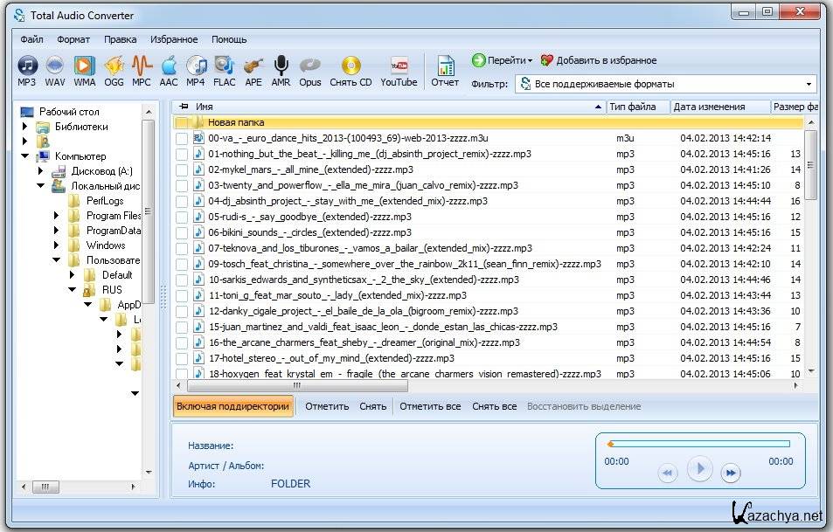Expand the Библиотеки tree node
This screenshot has width=833, height=532.
pyautogui.click(x=25, y=127)
